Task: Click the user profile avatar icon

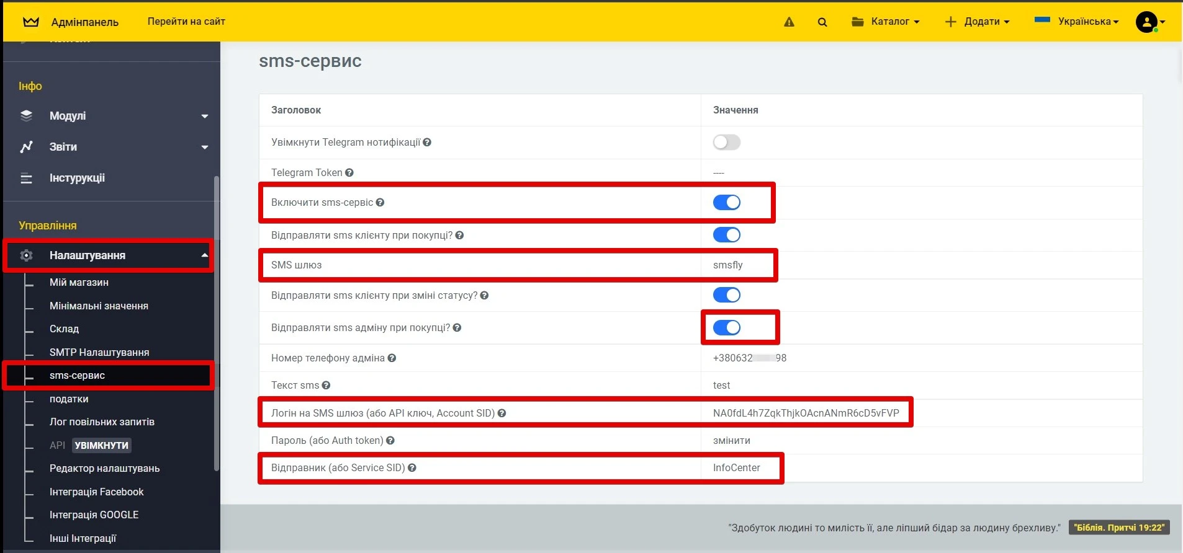Action: point(1146,22)
